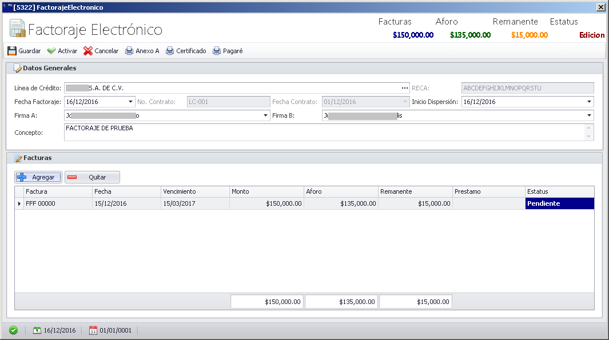
Task: Select the FFF 00000 invoice cell
Action: [x=58, y=203]
